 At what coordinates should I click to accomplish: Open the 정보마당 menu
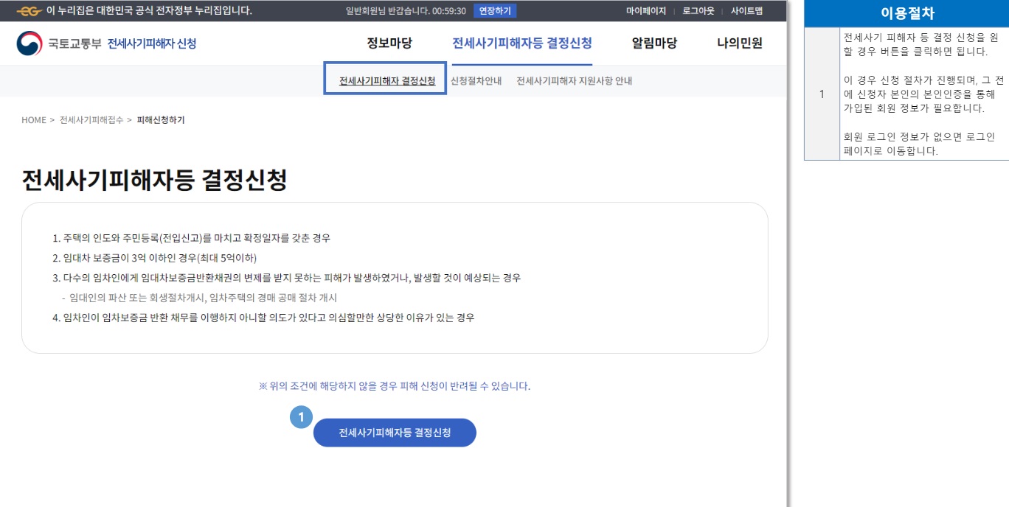click(x=389, y=43)
